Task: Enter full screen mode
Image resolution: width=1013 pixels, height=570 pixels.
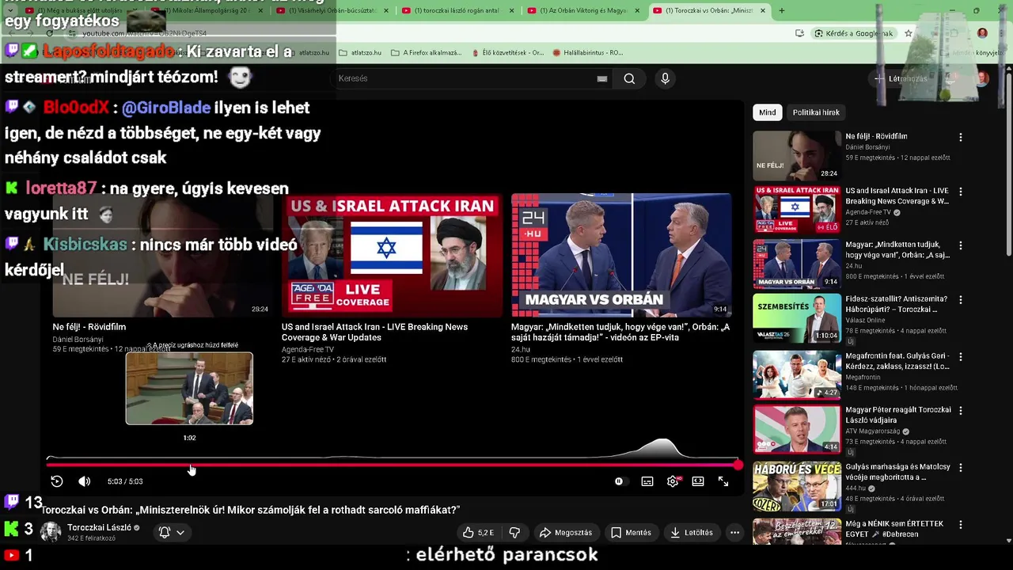Action: tap(723, 481)
